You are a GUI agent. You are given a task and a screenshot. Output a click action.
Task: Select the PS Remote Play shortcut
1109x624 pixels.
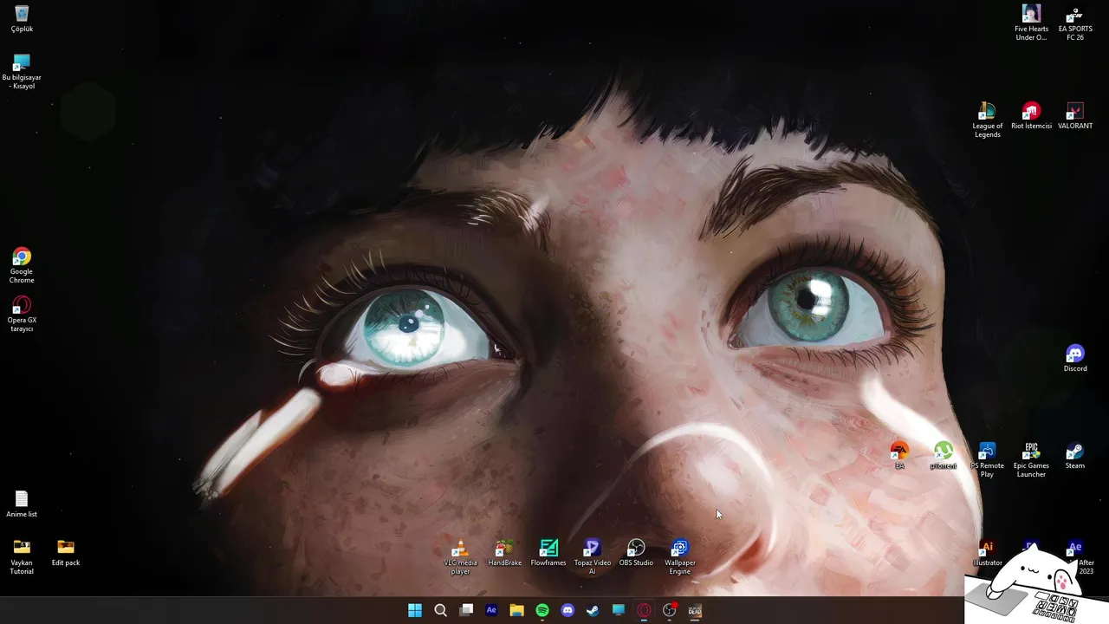tap(987, 459)
